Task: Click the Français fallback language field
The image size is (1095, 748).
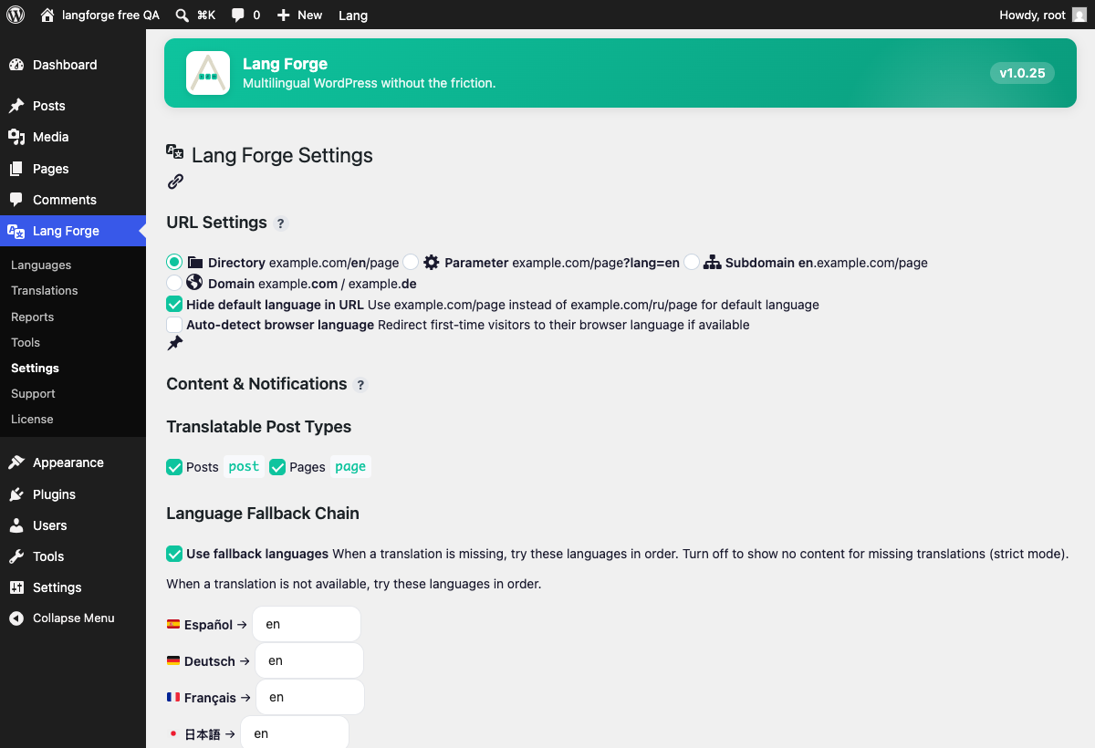Action: pos(310,697)
